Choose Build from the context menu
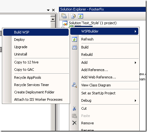Viewport: 147px width, 132px height. click(x=104, y=47)
